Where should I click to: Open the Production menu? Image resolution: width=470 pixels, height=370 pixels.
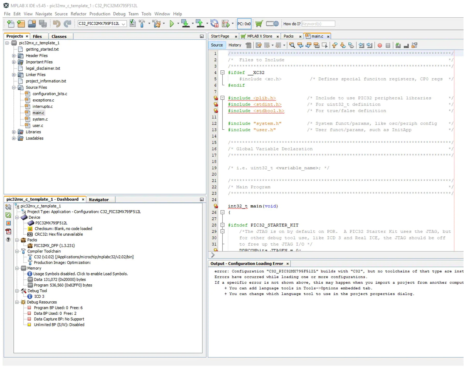[x=100, y=14]
